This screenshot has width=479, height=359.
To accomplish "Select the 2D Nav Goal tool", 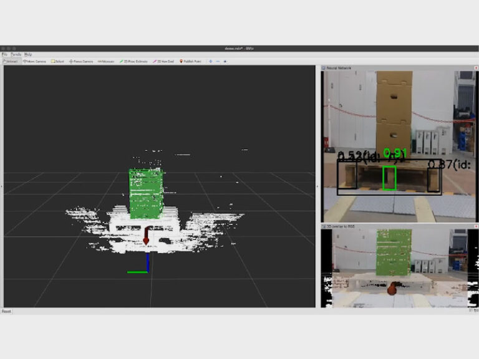I will coord(165,62).
